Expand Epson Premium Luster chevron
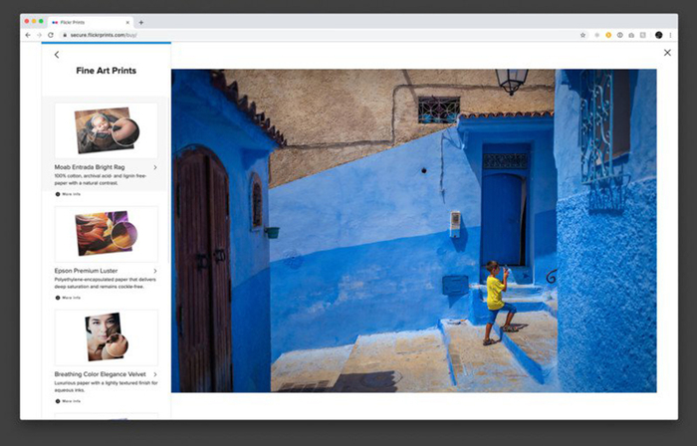 point(155,271)
